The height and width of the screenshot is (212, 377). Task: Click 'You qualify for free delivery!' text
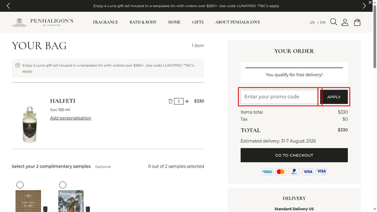294,75
